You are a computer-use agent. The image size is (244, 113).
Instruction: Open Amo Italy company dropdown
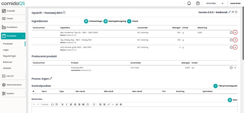(215, 3)
